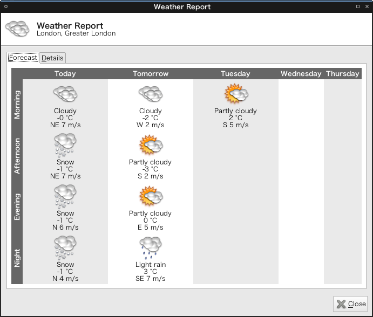Click Tuesday's morning partly cloudy icon
The height and width of the screenshot is (317, 373).
coord(236,94)
